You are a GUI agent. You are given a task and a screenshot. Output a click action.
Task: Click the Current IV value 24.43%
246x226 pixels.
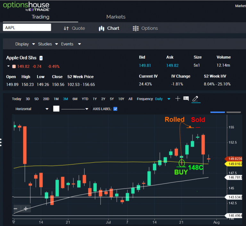click(x=145, y=84)
